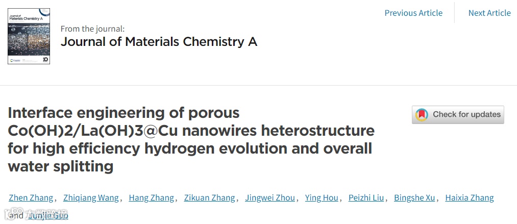This screenshot has height=224, width=517.
Task: View author Peizhi Liu details
Action: pyautogui.click(x=366, y=198)
